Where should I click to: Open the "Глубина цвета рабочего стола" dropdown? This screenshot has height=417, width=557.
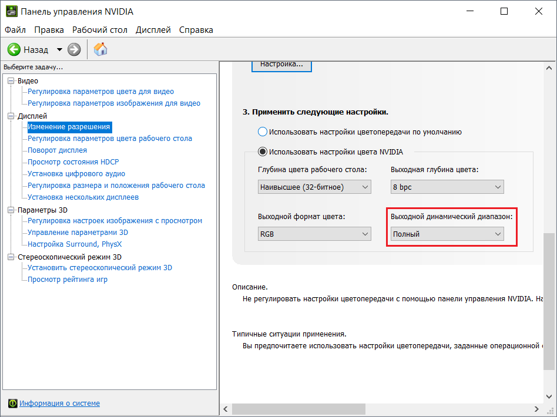point(314,187)
